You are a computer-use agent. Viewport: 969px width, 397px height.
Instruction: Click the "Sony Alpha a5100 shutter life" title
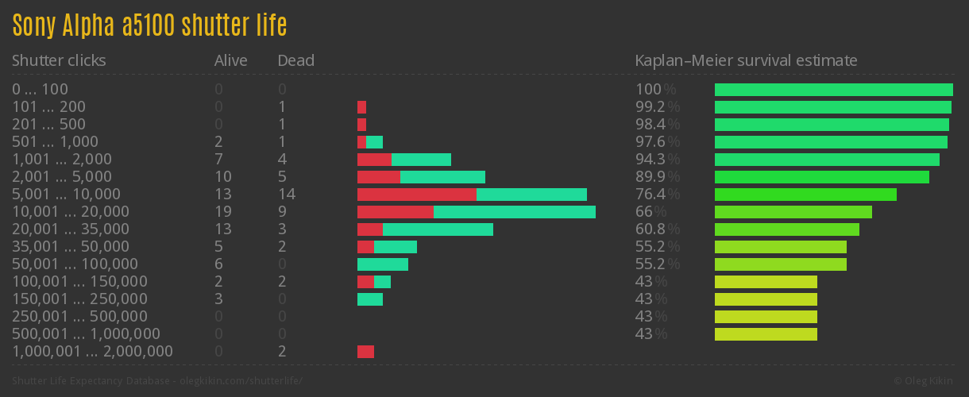pyautogui.click(x=149, y=26)
